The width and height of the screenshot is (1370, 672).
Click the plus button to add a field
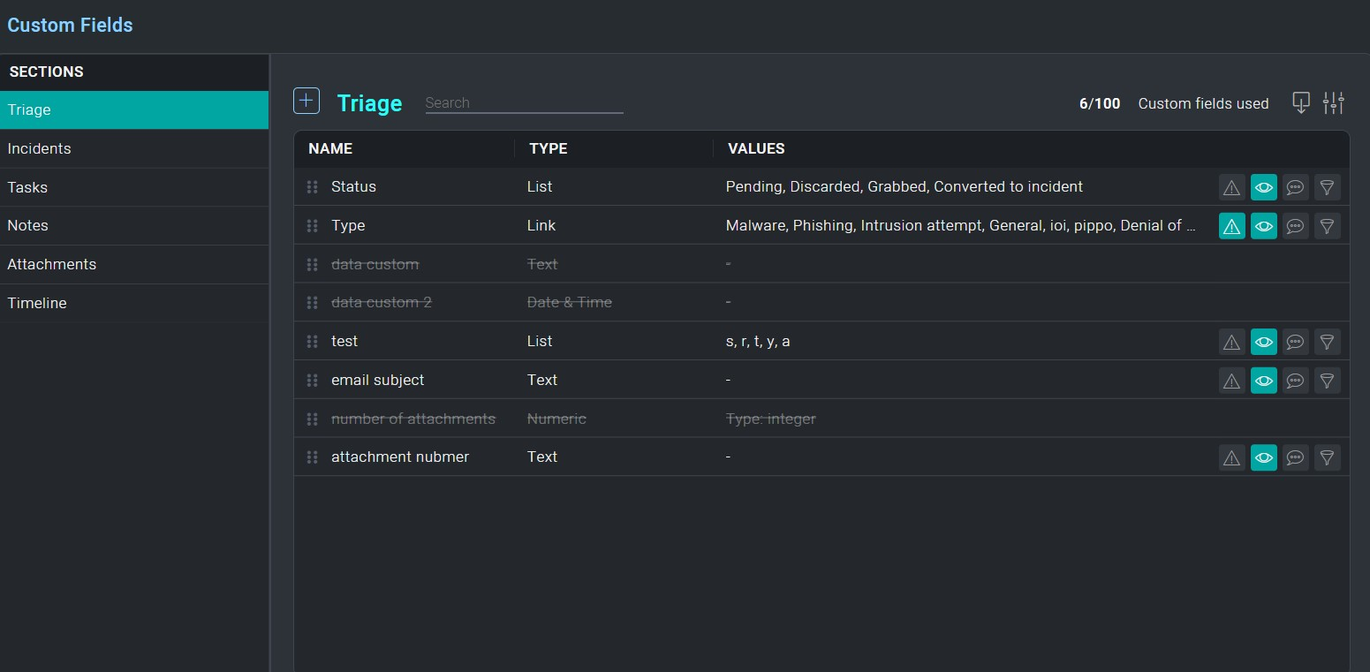[x=306, y=100]
